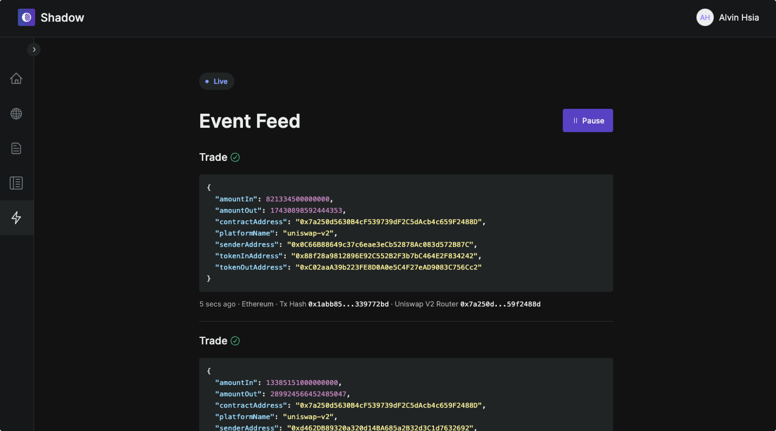Pause the live event feed
776x431 pixels.
588,120
